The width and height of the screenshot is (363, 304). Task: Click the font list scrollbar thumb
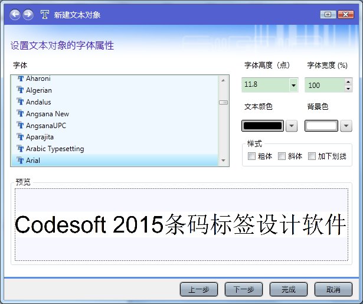(x=223, y=102)
